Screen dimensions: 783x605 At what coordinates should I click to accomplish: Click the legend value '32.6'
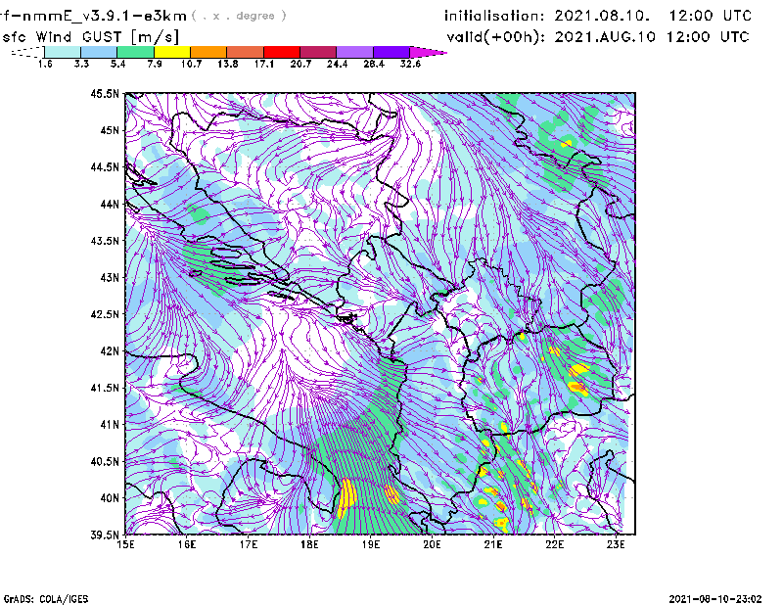(x=410, y=64)
